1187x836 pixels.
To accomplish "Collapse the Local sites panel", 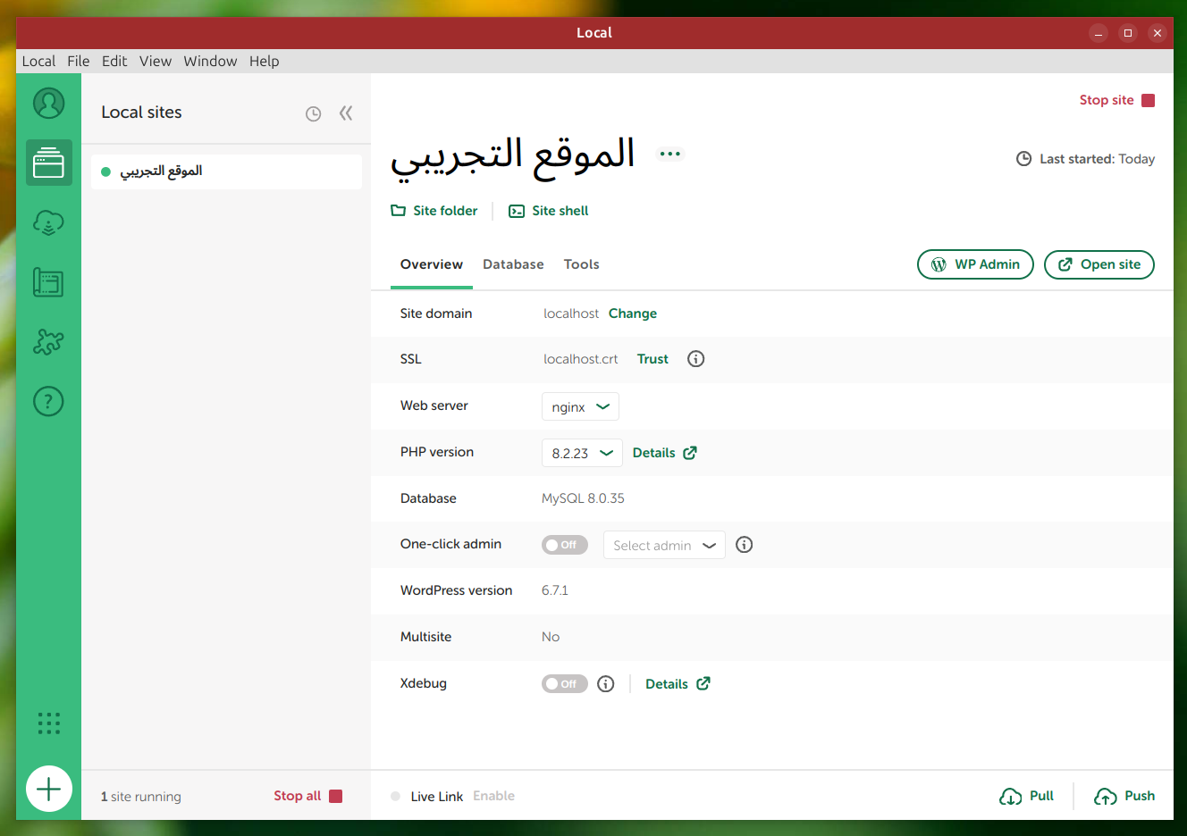I will coord(346,113).
